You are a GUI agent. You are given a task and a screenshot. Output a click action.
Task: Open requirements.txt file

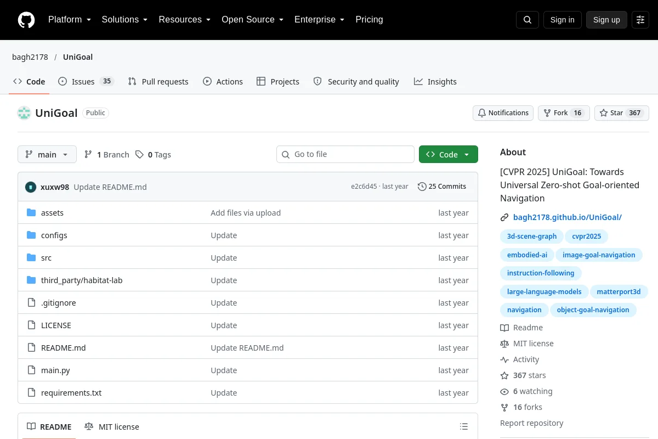(x=71, y=393)
